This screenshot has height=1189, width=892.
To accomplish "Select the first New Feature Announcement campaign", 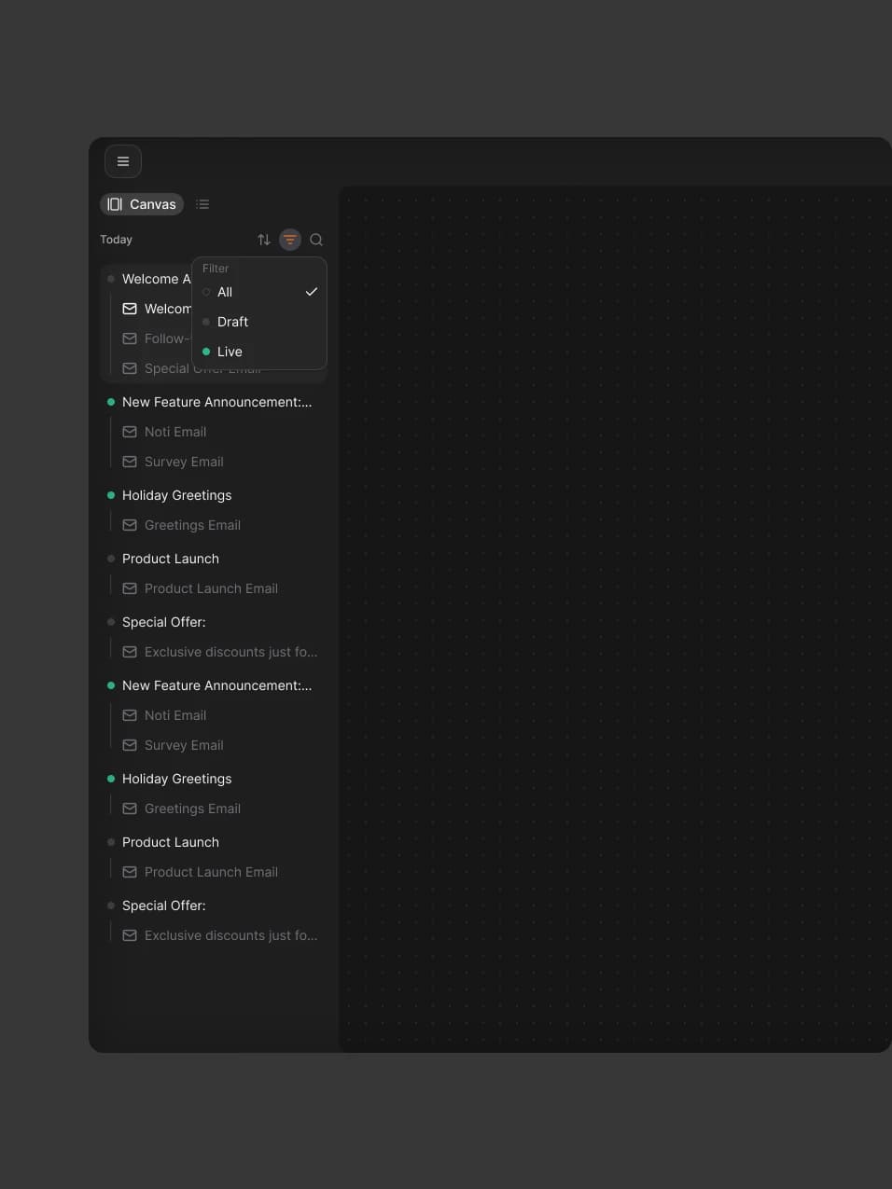I will [214, 402].
